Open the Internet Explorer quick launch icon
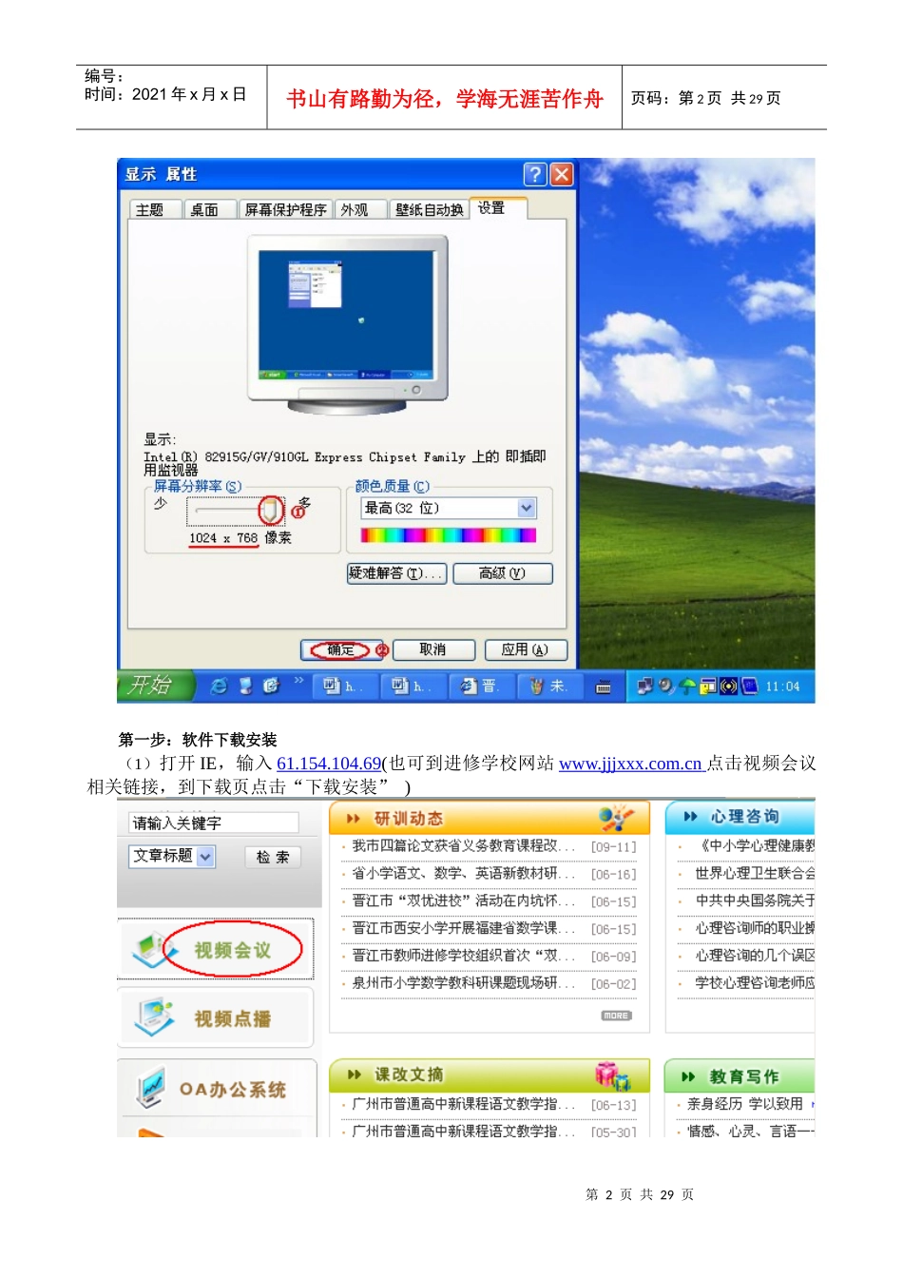This screenshot has height=1278, width=903. [x=219, y=686]
